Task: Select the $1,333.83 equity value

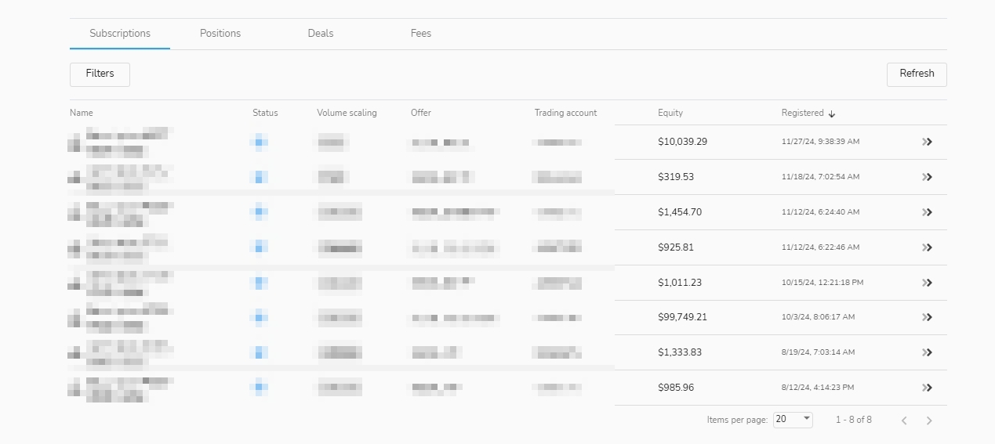Action: click(680, 352)
